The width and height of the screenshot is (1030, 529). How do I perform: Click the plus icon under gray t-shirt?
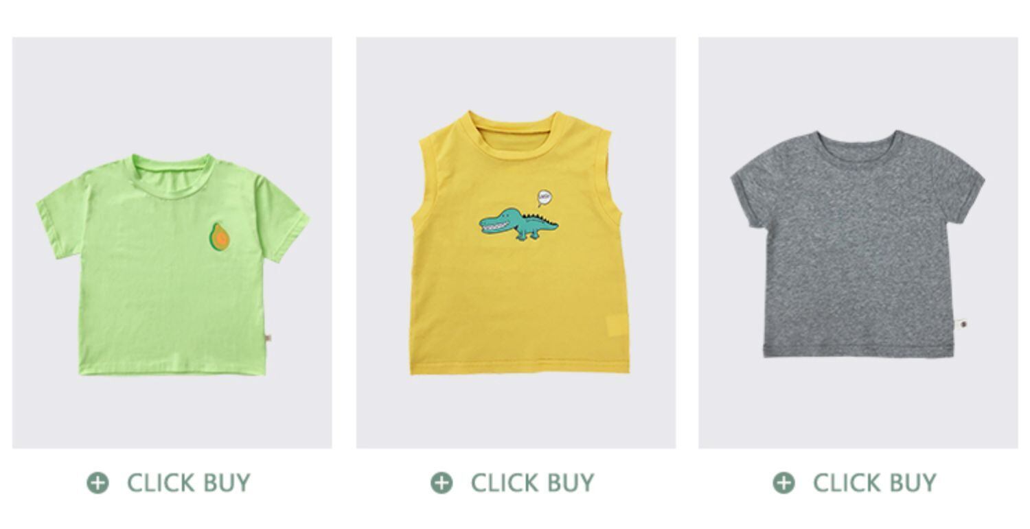click(x=783, y=483)
